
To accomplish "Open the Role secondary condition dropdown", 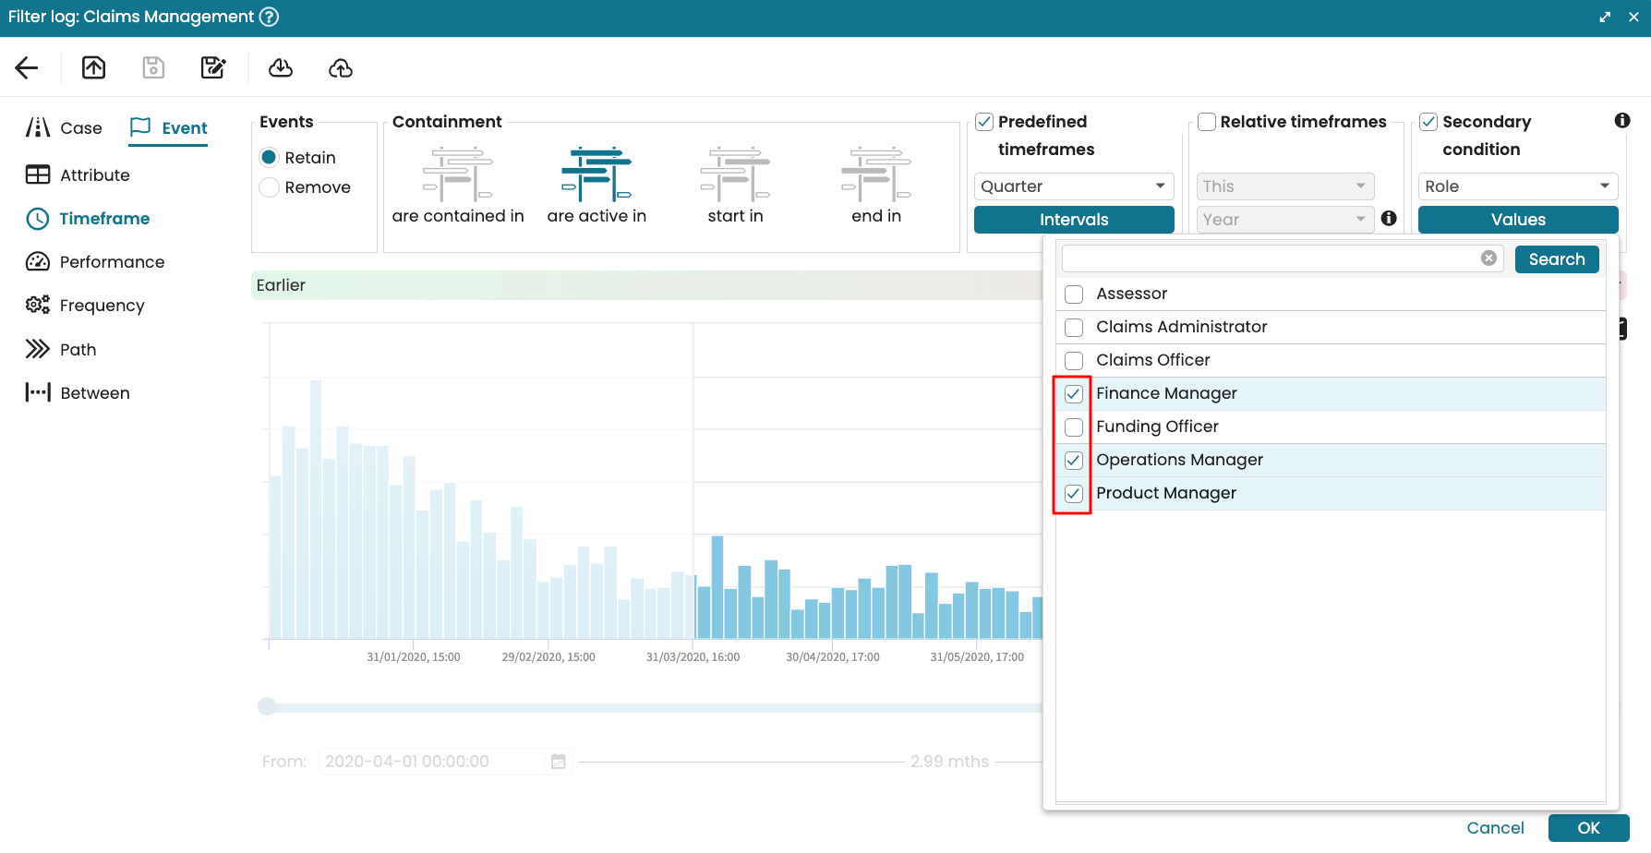I will [x=1517, y=186].
